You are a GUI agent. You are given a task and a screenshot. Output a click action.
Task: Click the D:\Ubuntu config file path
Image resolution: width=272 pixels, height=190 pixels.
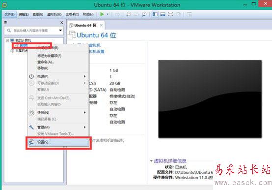pyautogui.click(x=194, y=172)
